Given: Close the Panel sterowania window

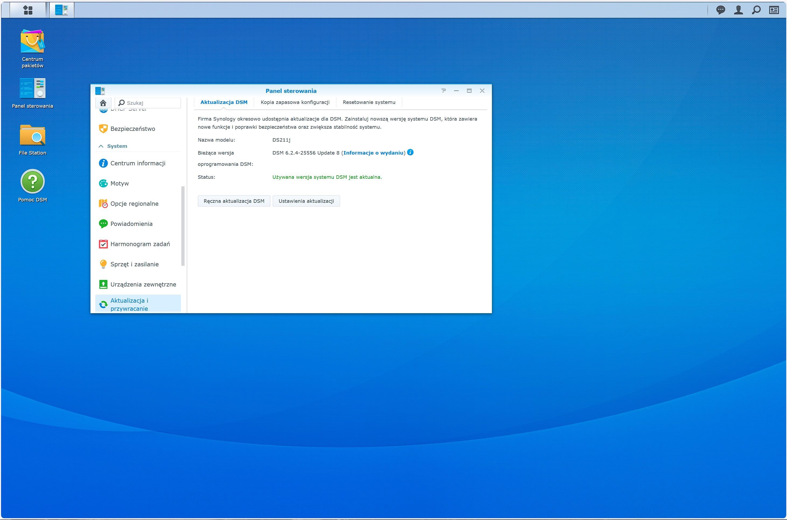Looking at the screenshot, I should coord(482,90).
